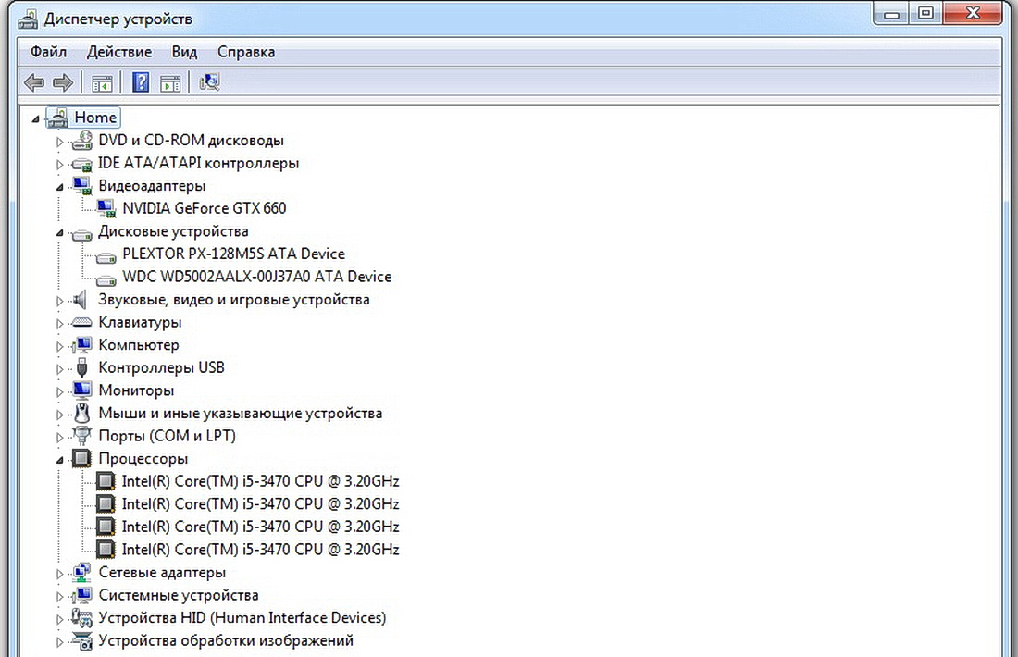Click the imaging devices camera icon
The width and height of the screenshot is (1018, 657).
tap(81, 640)
